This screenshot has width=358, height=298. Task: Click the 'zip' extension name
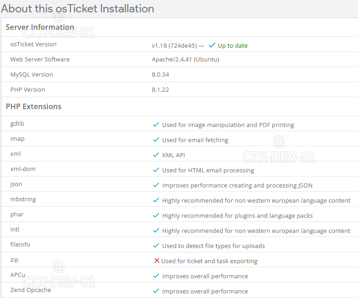(x=14, y=260)
